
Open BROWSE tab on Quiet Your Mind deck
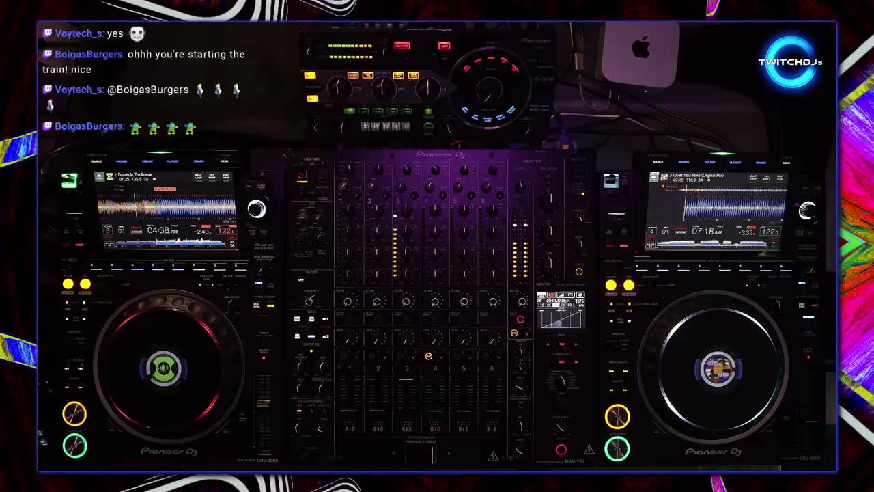684,162
